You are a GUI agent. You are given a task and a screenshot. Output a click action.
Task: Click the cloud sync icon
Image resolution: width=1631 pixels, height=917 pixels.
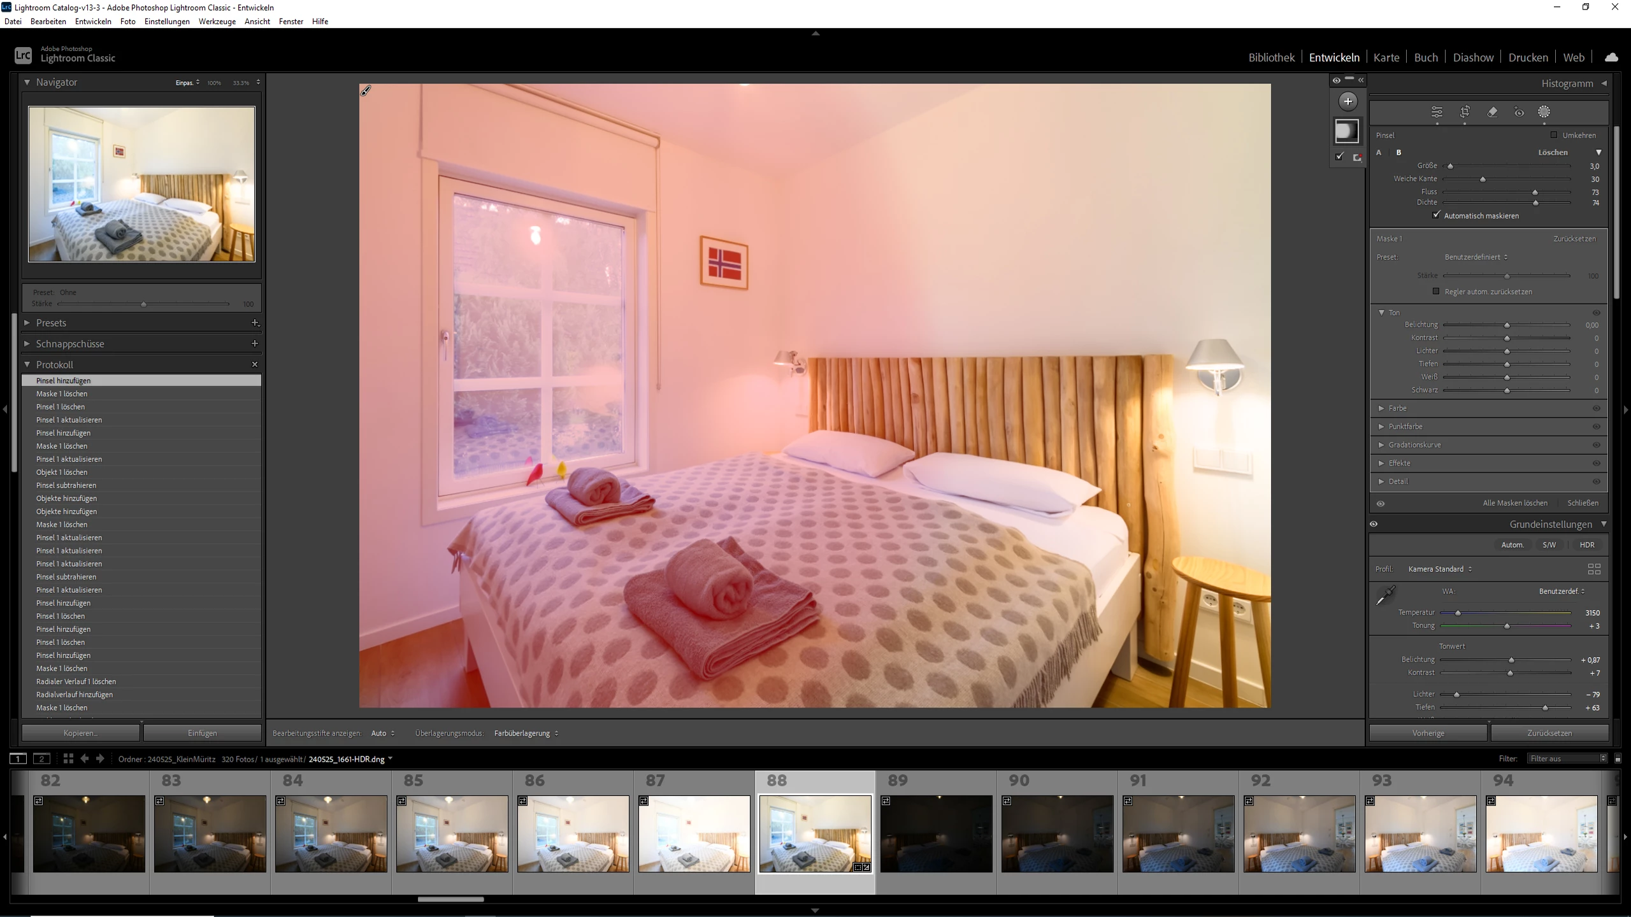1611,57
